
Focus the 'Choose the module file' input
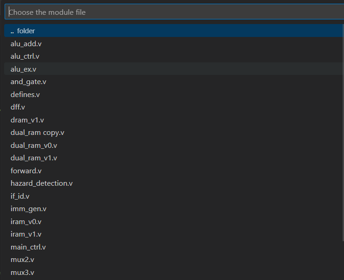pos(175,12)
